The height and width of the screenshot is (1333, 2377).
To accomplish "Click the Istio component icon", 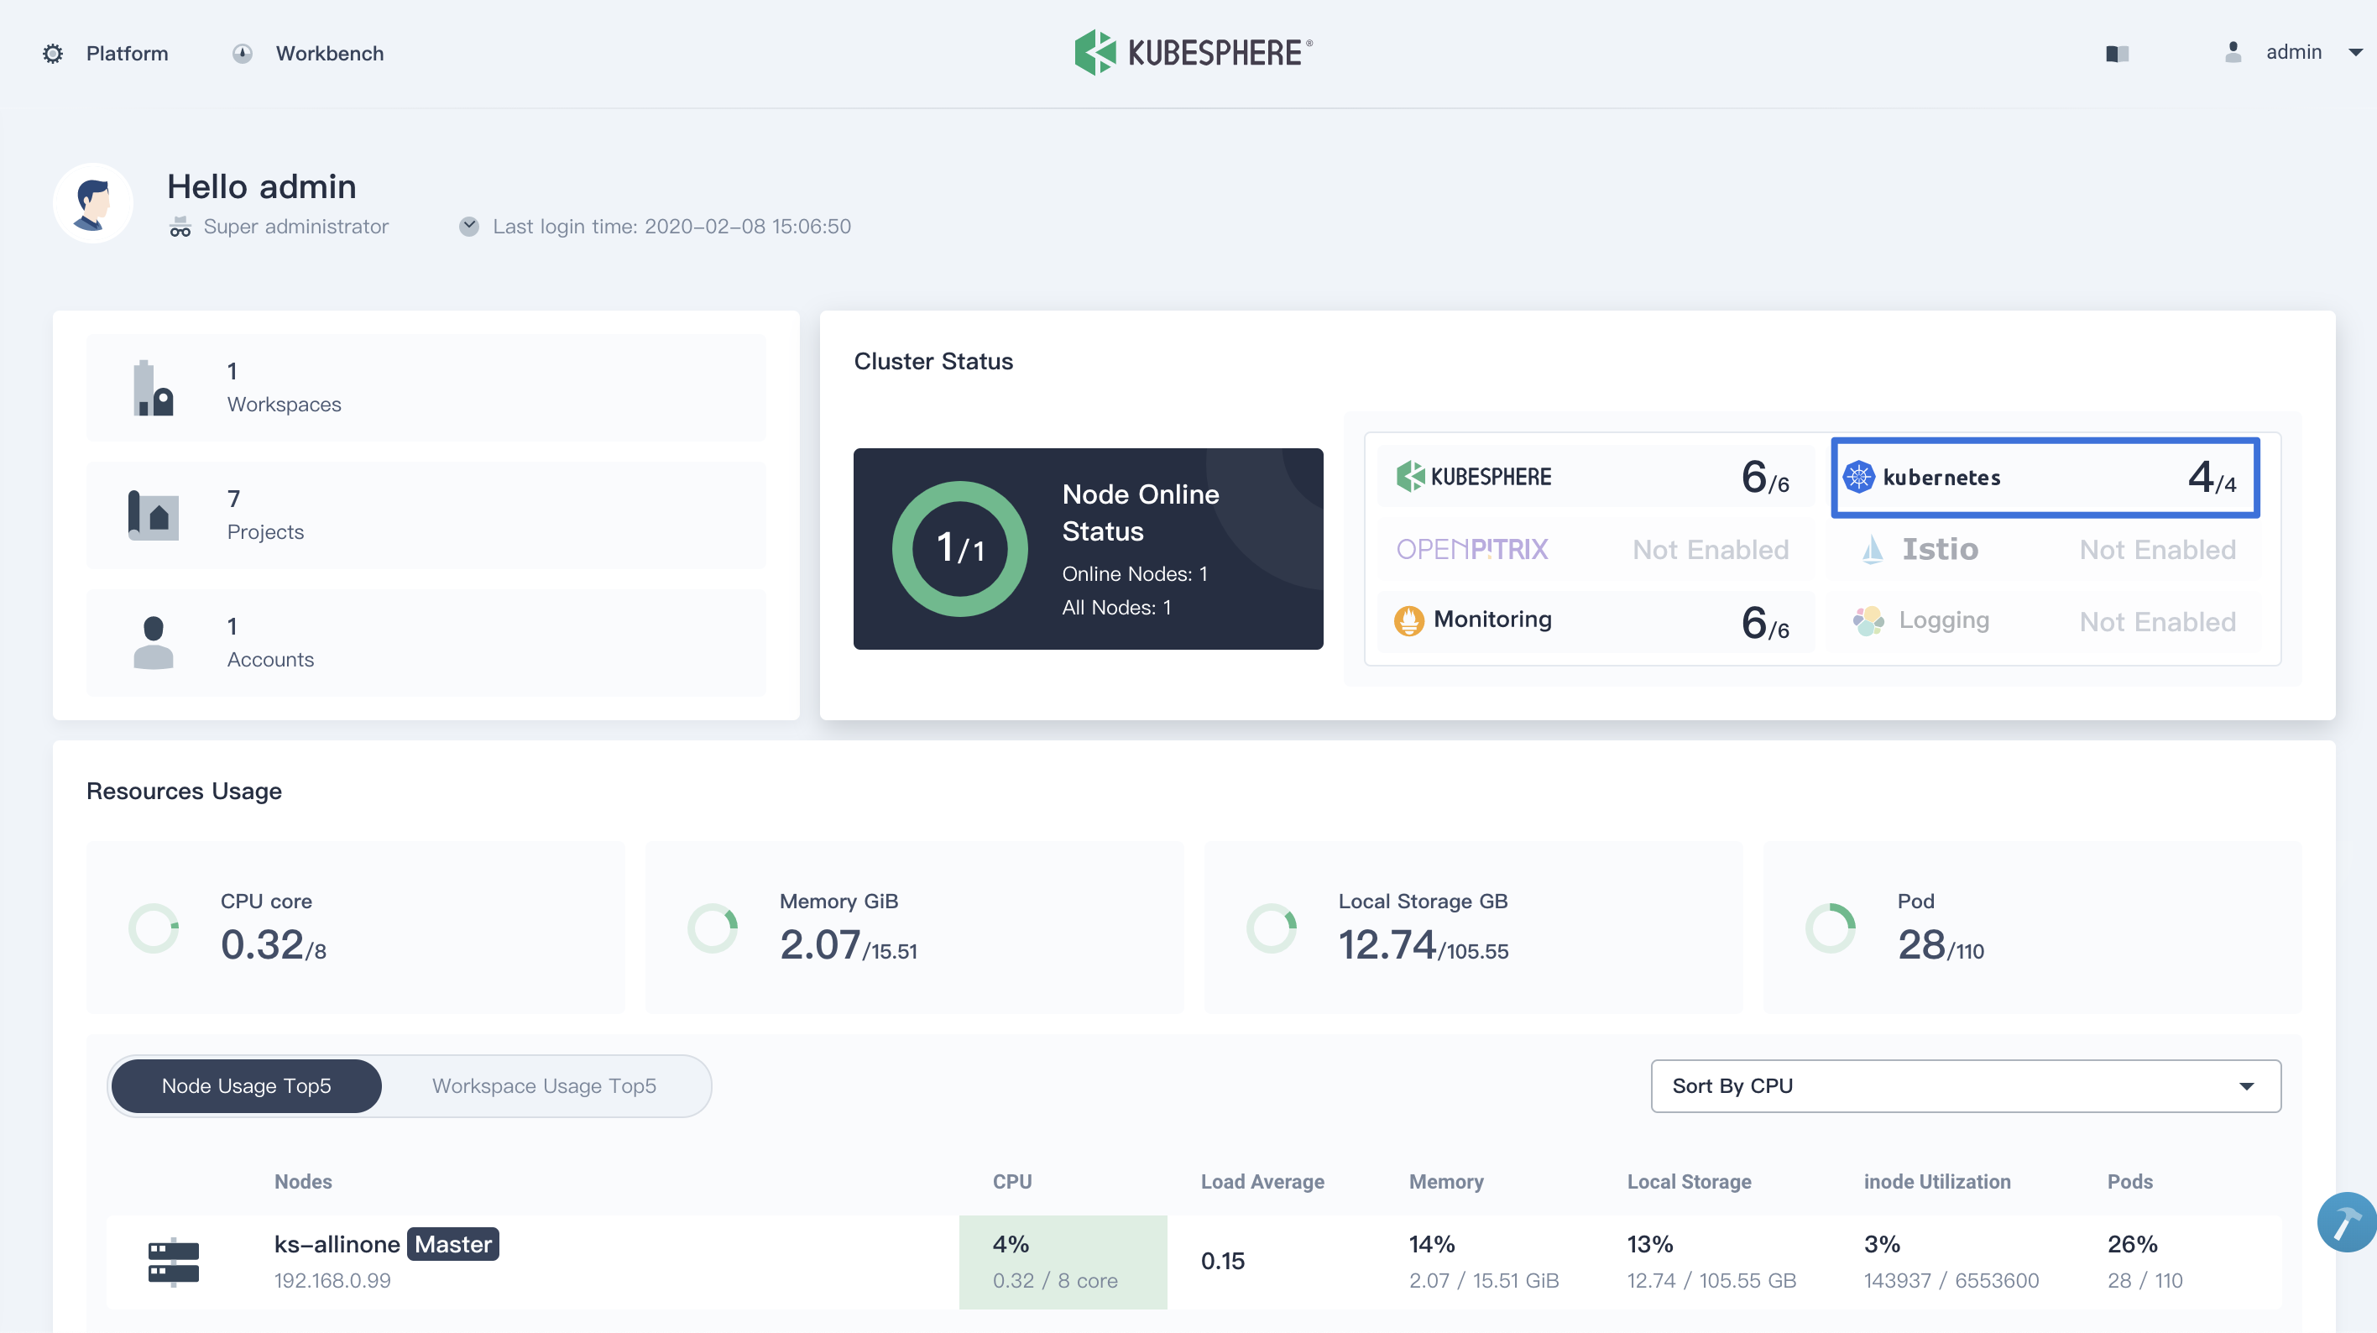I will (x=1868, y=549).
